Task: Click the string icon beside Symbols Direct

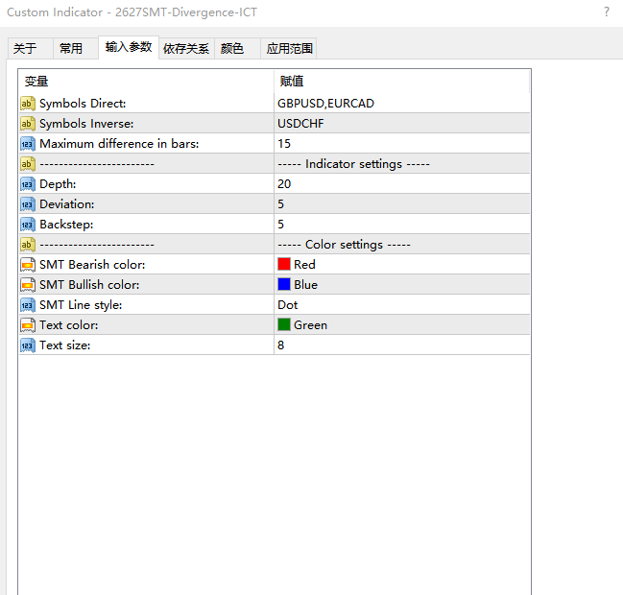Action: (27, 104)
